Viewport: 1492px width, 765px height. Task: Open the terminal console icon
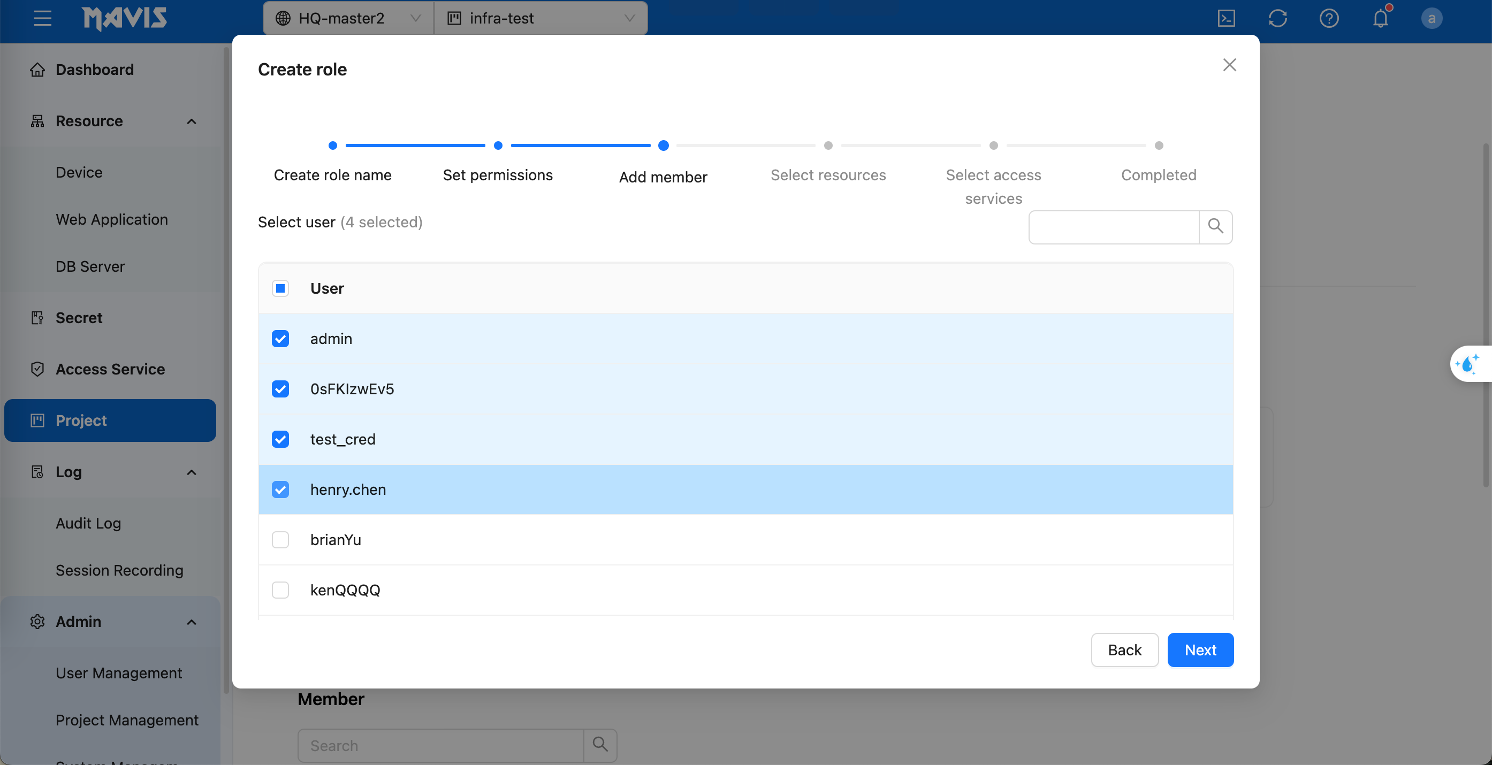[1226, 19]
